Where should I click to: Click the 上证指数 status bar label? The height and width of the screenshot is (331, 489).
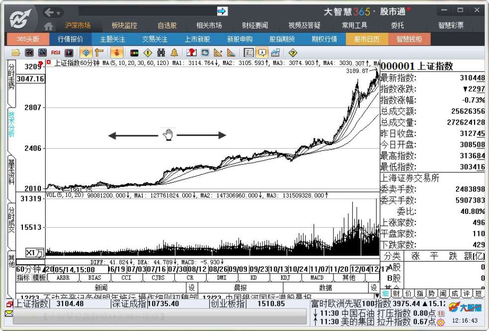pos(31,303)
